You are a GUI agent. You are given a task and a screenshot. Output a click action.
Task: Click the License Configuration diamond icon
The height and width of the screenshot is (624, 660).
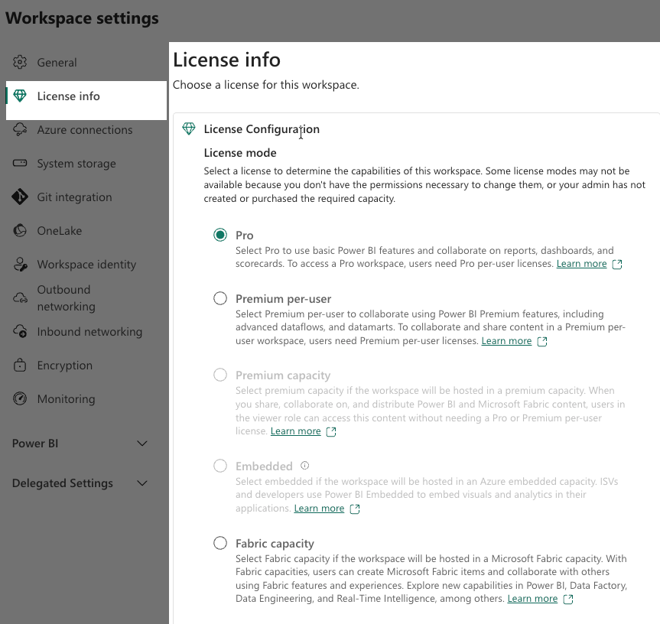[189, 128]
